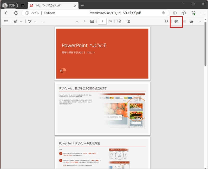This screenshot has width=208, height=169.
Task: Zoom out the PDF
Action: point(77,21)
